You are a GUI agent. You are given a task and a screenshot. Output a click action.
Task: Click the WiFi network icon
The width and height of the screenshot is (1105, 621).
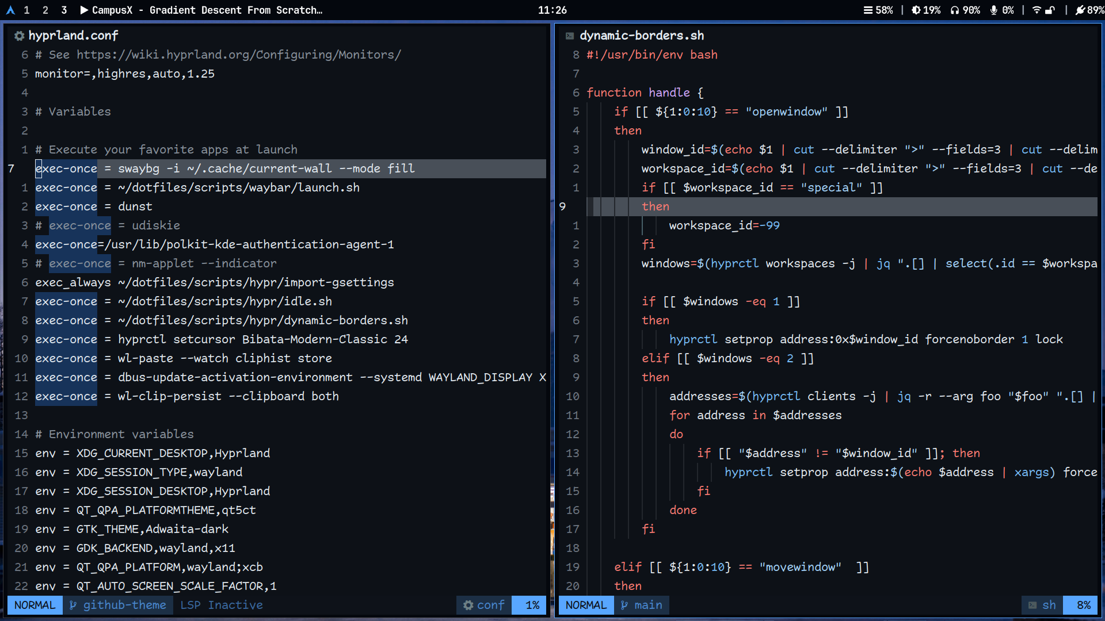tap(1037, 10)
